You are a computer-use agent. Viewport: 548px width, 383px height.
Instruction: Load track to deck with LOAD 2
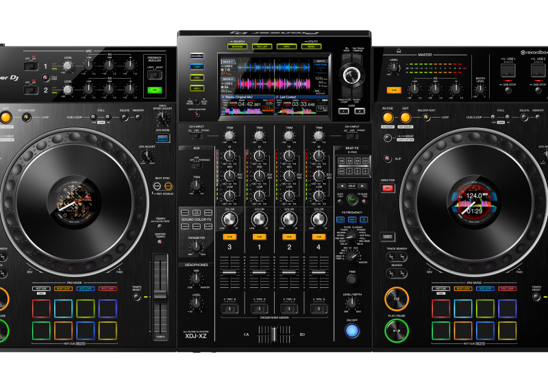[360, 111]
